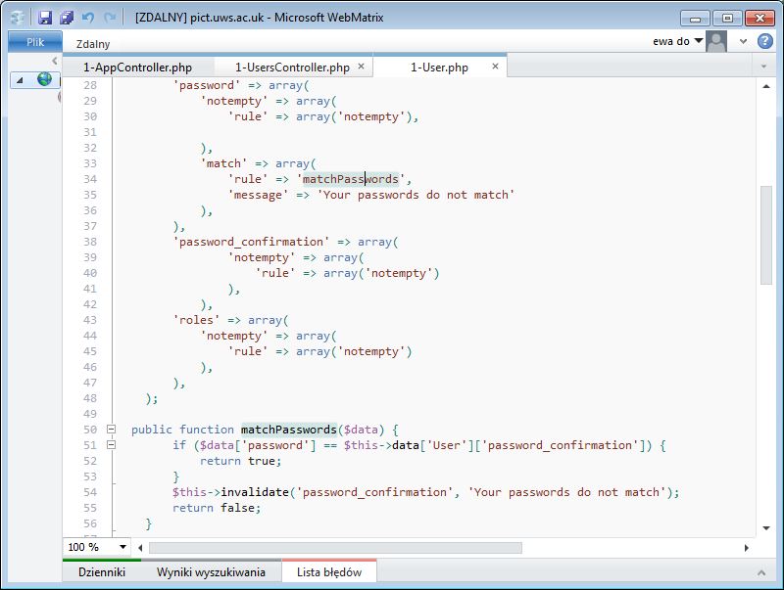The image size is (784, 590).
Task: Switch to the 1-UsersController.php tab
Action: [x=292, y=68]
